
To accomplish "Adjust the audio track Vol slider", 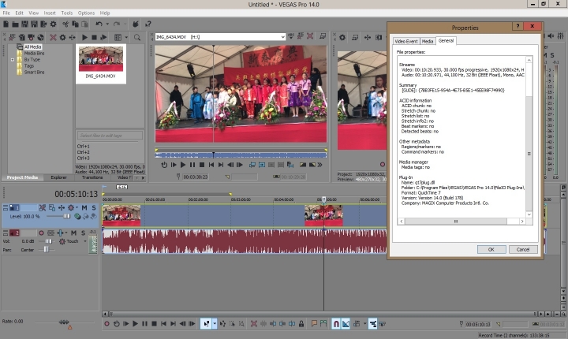I will point(47,241).
